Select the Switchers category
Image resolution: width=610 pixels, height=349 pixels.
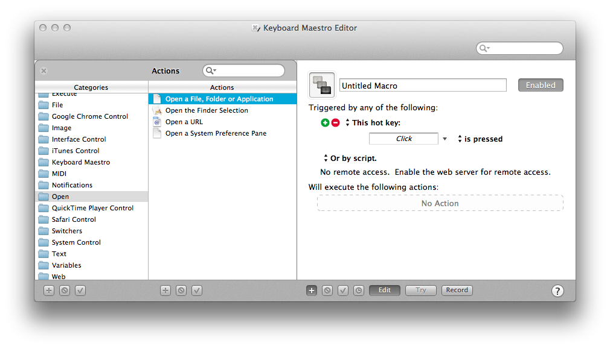(92, 231)
